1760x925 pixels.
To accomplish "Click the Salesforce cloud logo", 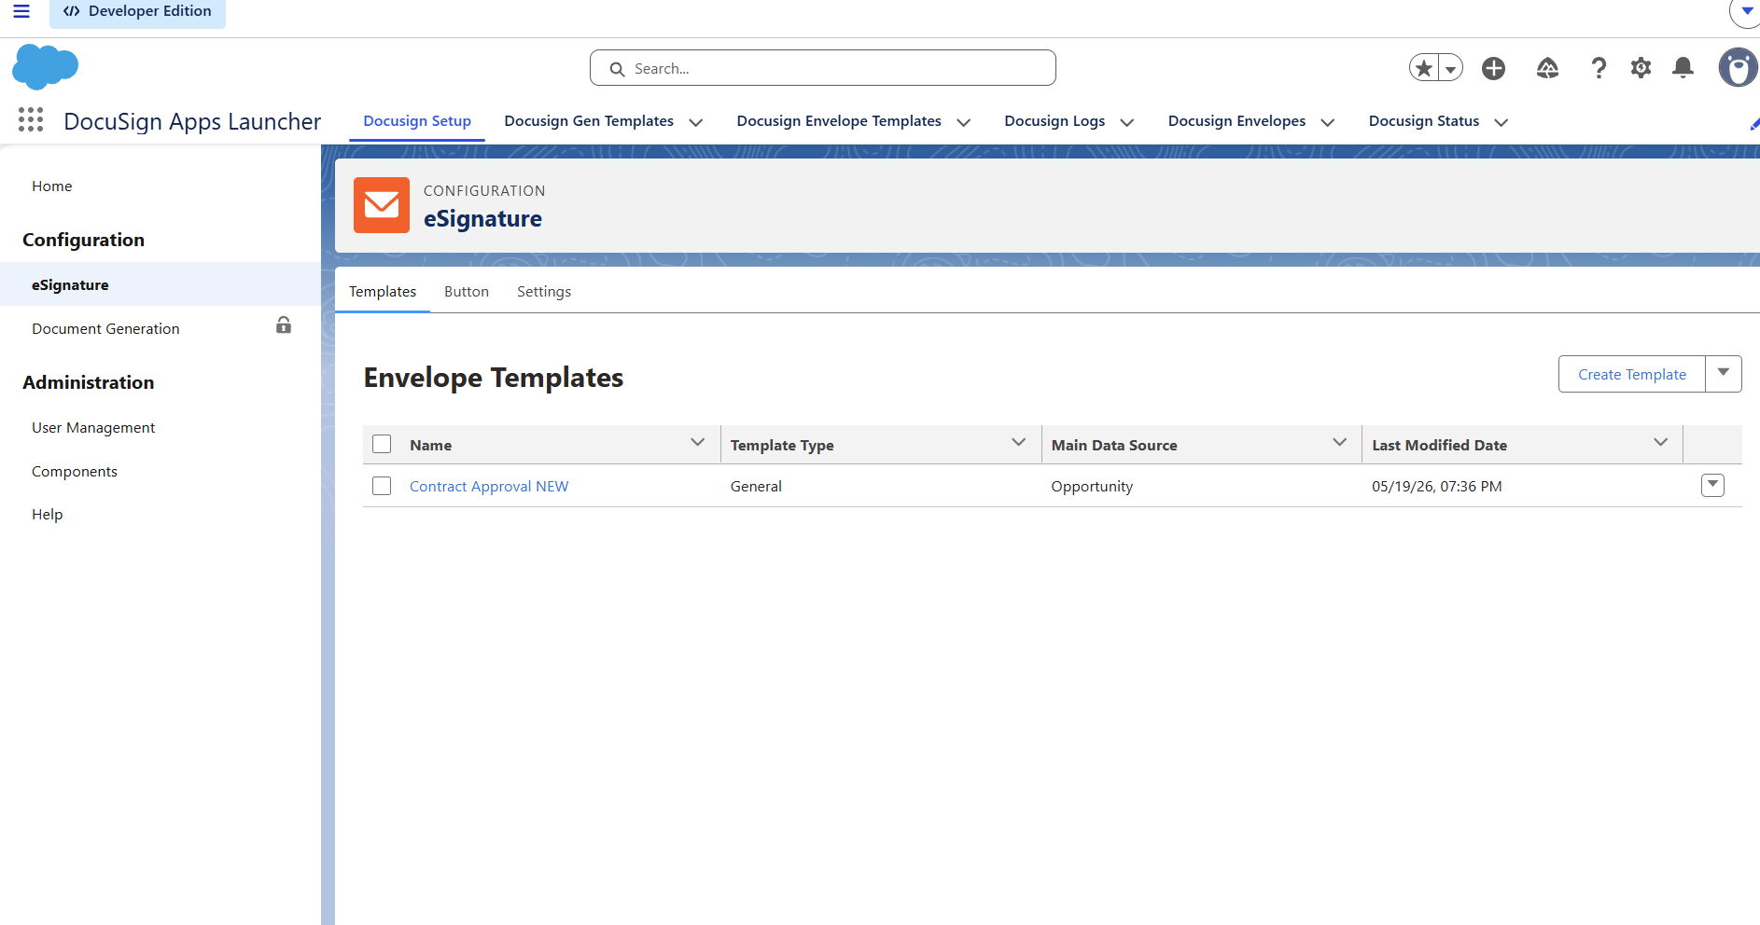I will (x=45, y=67).
